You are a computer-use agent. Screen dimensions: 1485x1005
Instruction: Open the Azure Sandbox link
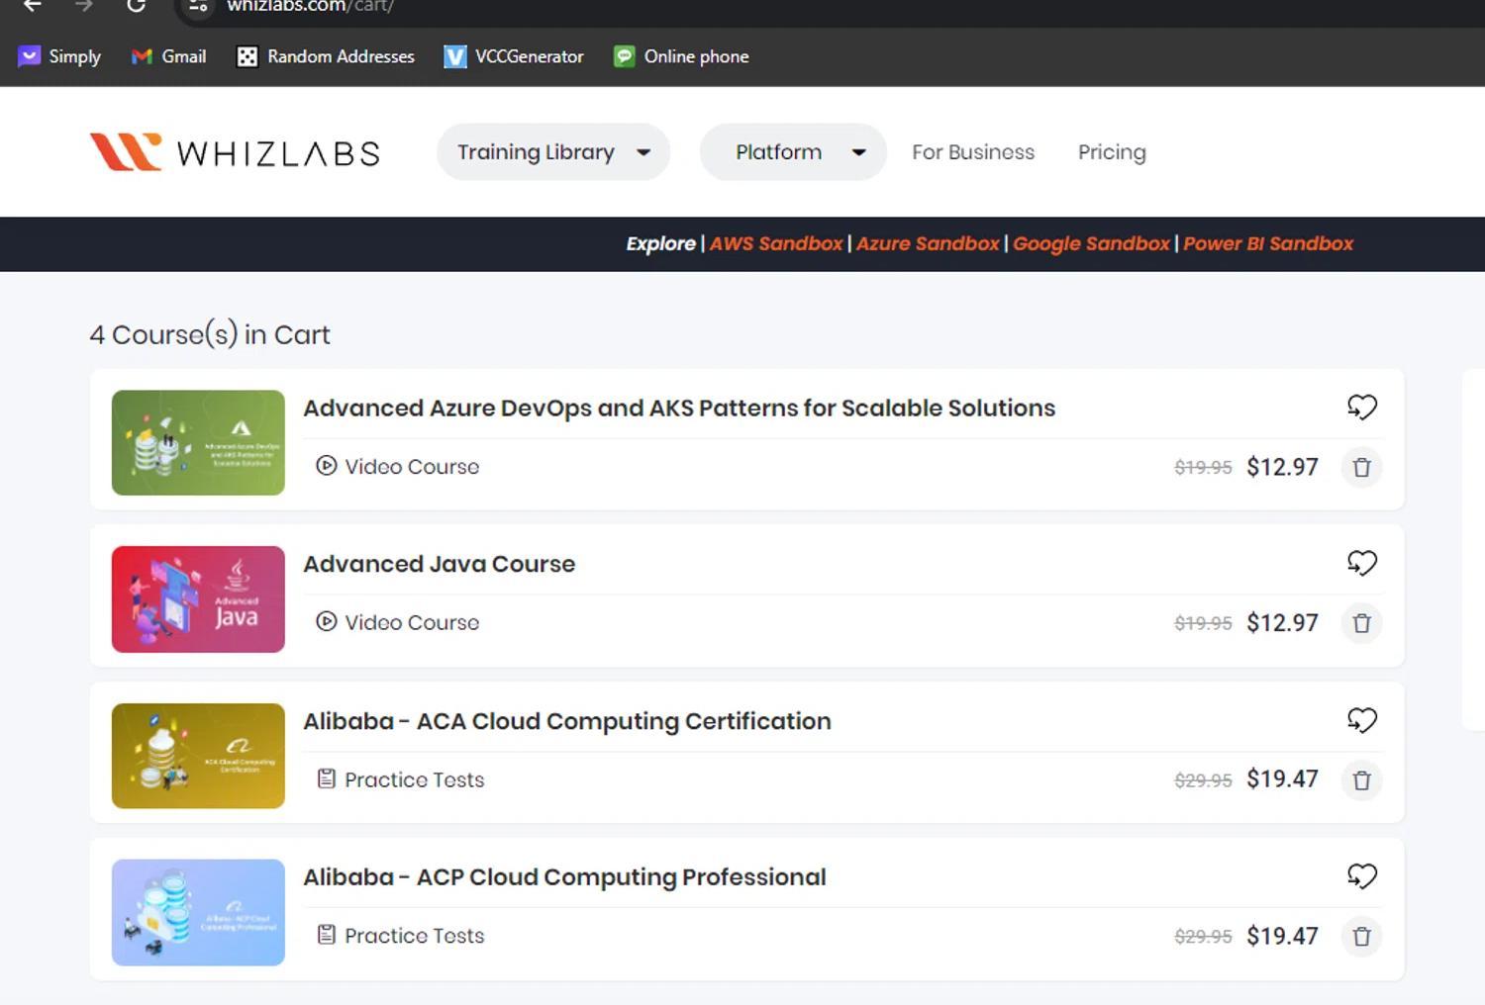point(928,243)
